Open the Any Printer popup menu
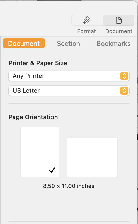The height and width of the screenshot is (224, 138). tap(69, 76)
